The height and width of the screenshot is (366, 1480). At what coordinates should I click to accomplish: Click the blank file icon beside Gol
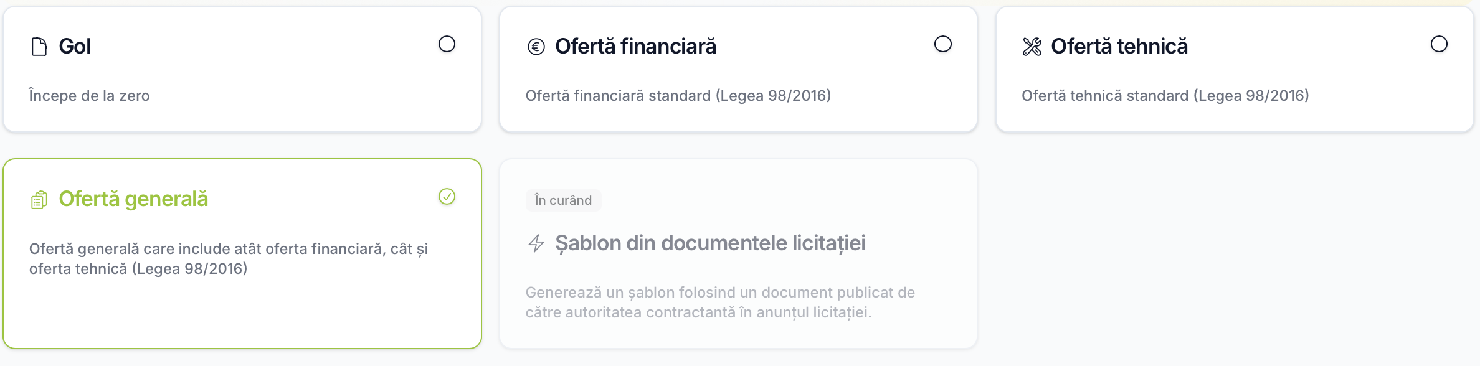[39, 47]
